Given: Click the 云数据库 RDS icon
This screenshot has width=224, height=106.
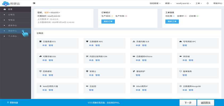Looking at the screenshot, I should pos(87,42).
